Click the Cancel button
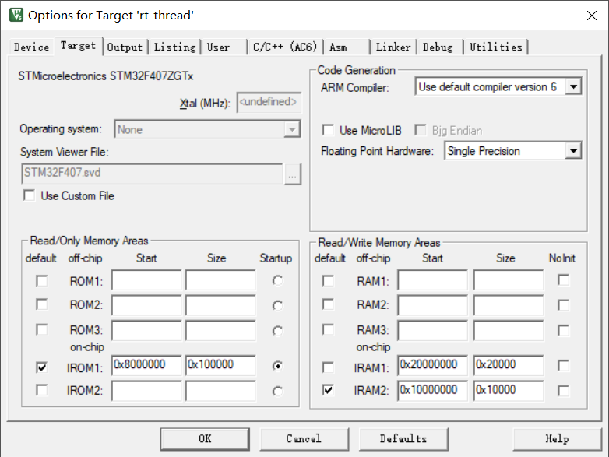609x457 pixels. [304, 439]
